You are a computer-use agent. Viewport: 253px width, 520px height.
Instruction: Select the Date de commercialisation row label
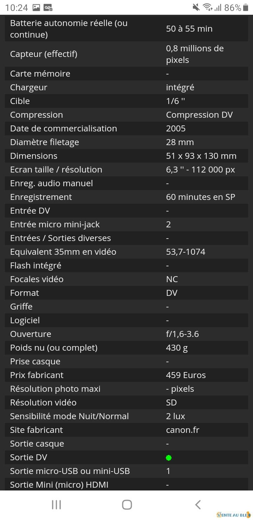64,128
